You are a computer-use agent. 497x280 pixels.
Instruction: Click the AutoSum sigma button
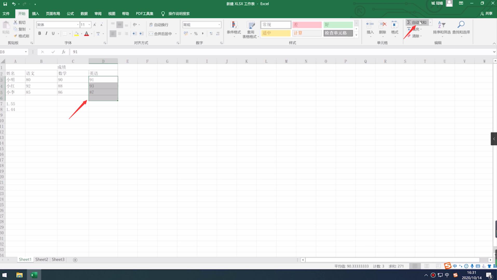click(417, 22)
